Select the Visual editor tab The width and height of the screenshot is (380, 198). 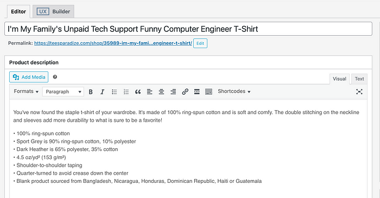(x=339, y=79)
